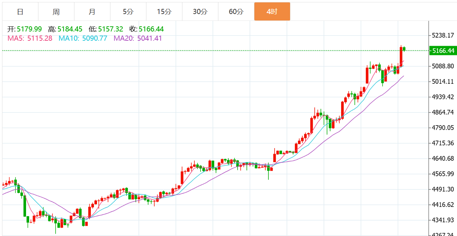
Task: Select the 15分 interval tab
Action: [x=164, y=12]
